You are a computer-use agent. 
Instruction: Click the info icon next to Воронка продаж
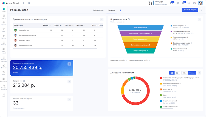129,19
